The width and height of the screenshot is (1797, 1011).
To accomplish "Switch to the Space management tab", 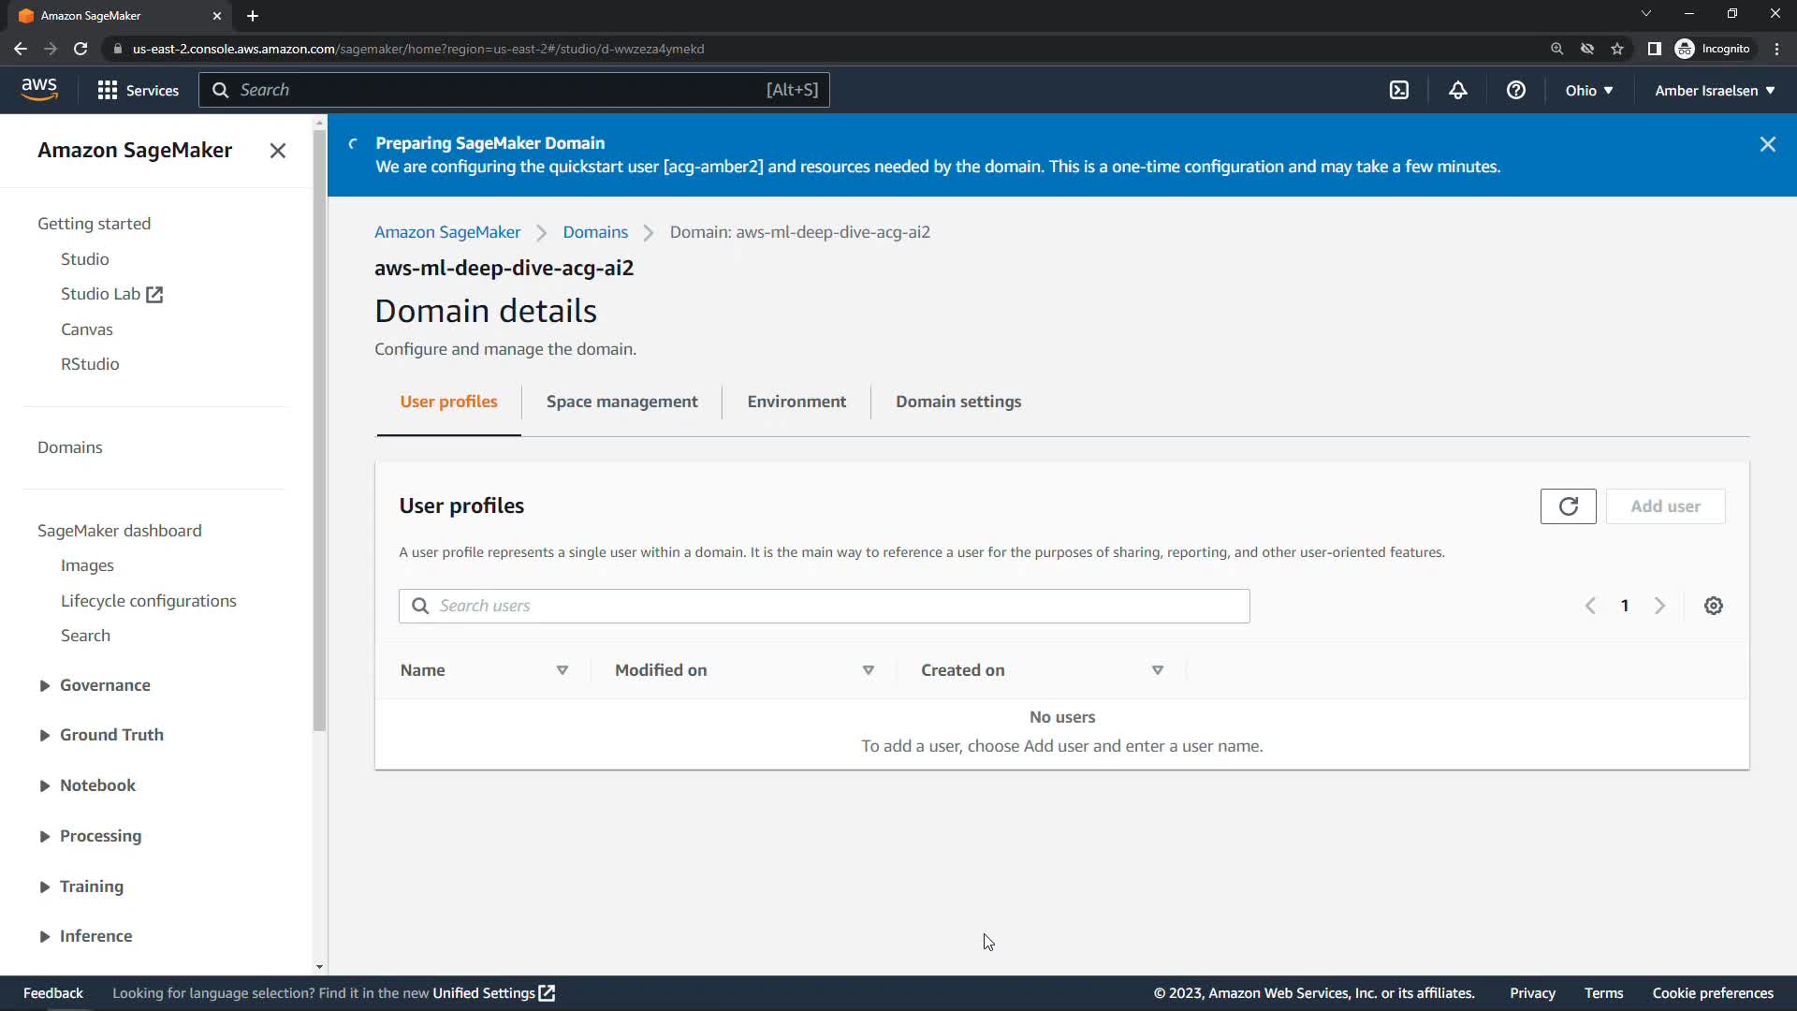I will tap(621, 402).
